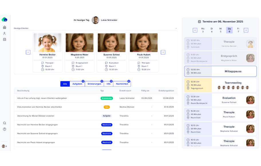
Task: Open the calendar icon in sidebar
Action: coord(5,39)
